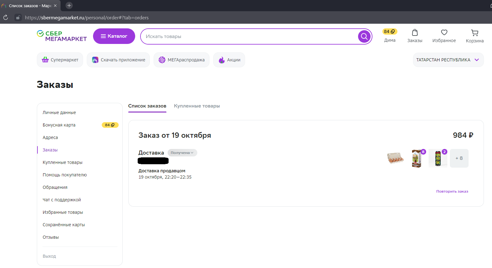This screenshot has height=268, width=492.
Task: Click the МЕГАраспродажа percent icon
Action: [162, 60]
